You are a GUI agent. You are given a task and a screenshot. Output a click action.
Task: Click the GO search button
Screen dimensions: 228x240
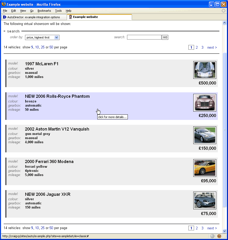click(165, 37)
